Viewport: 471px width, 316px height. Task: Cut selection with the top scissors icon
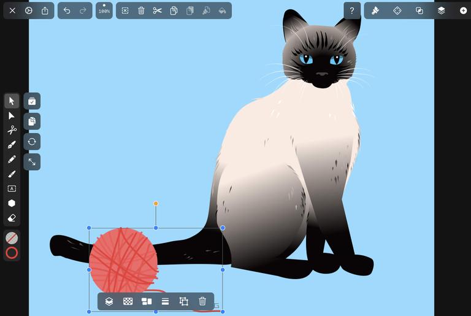click(158, 11)
